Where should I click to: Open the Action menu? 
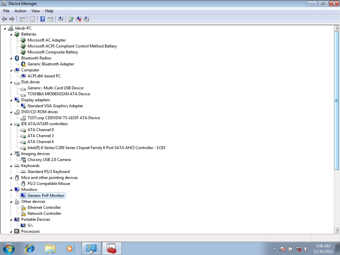[20, 11]
